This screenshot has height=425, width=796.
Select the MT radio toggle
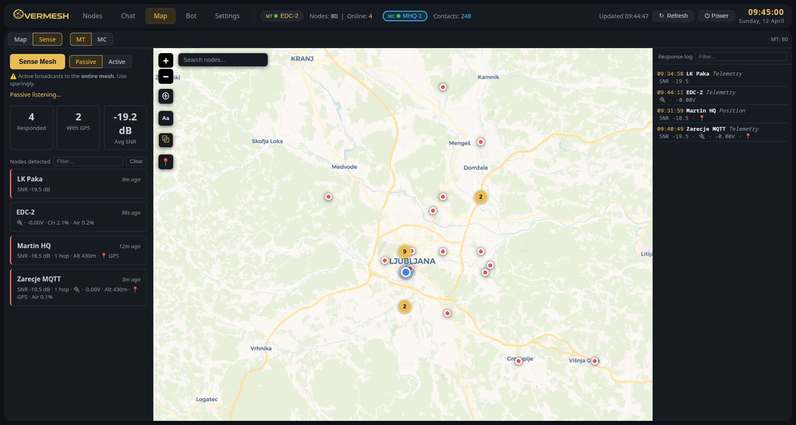tap(81, 39)
